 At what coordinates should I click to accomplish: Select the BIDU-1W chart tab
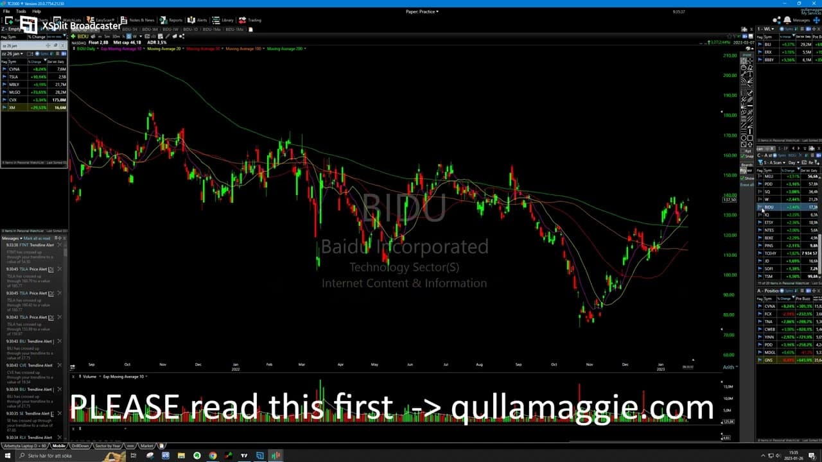coord(170,29)
